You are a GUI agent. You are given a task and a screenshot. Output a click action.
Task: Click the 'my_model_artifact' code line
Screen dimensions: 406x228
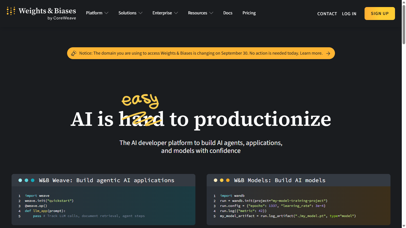click(288, 216)
